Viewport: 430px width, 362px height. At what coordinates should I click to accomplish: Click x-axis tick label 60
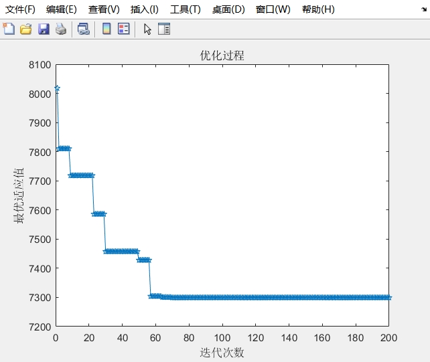155,338
